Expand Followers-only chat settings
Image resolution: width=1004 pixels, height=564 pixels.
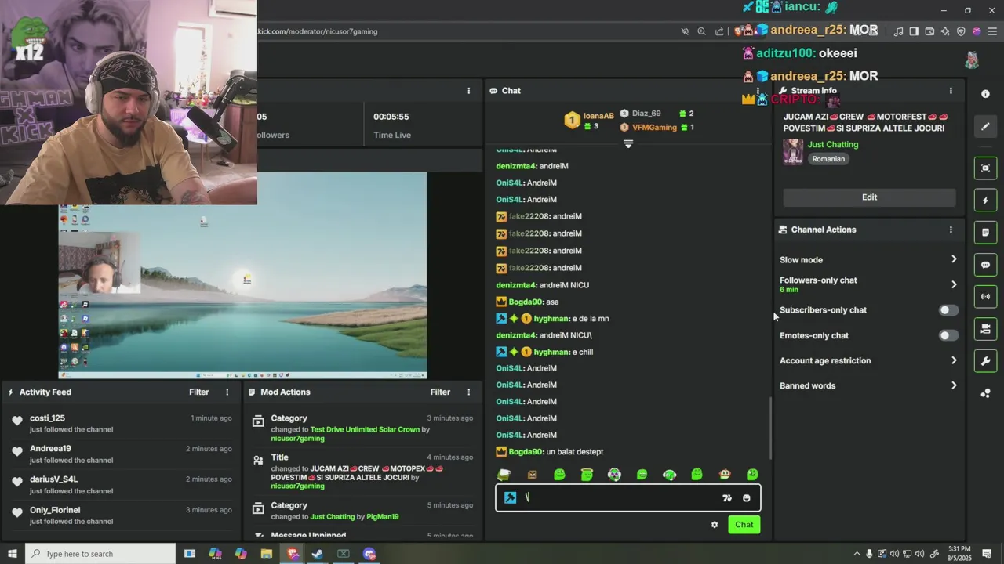coord(868,284)
